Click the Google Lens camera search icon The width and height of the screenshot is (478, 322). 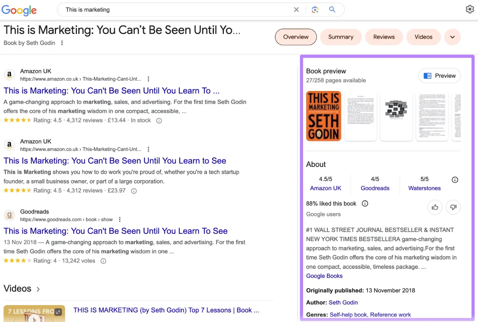315,10
